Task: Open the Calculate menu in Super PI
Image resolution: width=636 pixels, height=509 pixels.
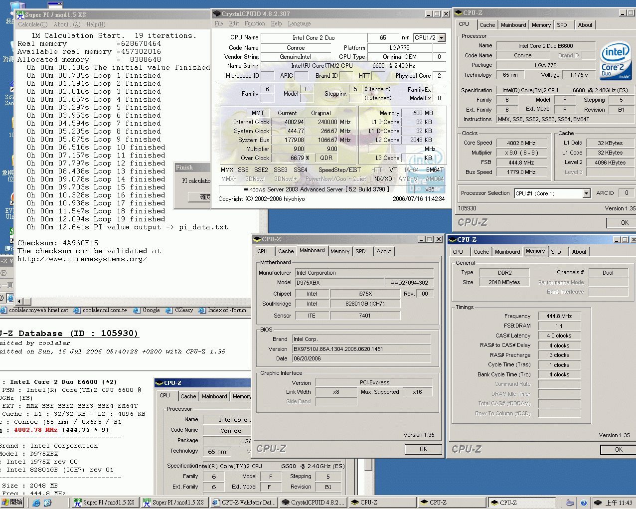Action: pyautogui.click(x=33, y=24)
